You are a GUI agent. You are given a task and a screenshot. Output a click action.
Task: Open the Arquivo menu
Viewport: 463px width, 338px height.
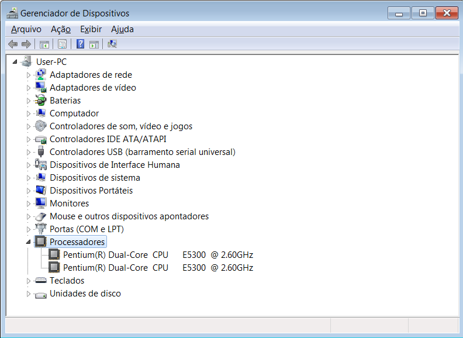click(x=26, y=29)
